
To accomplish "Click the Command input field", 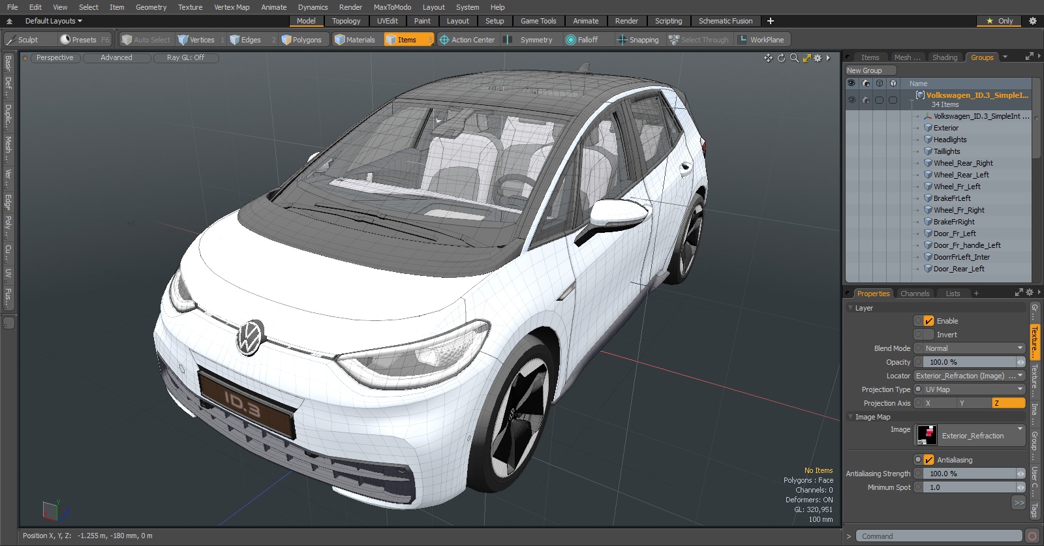I will coord(938,536).
